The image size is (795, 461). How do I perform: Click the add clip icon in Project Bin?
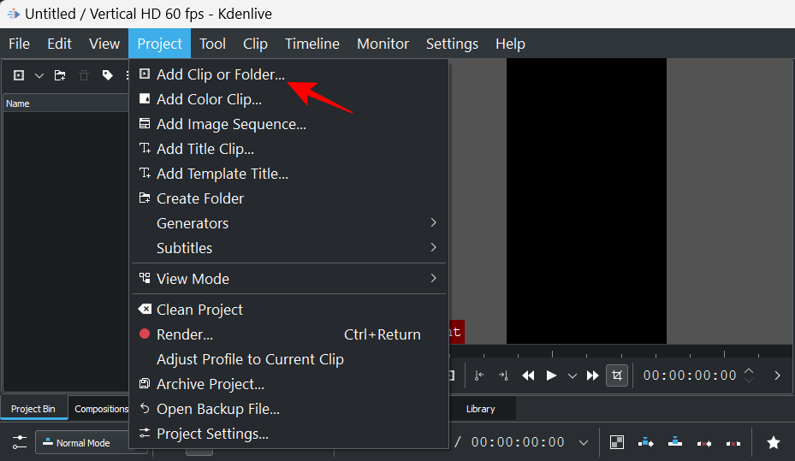tap(19, 75)
